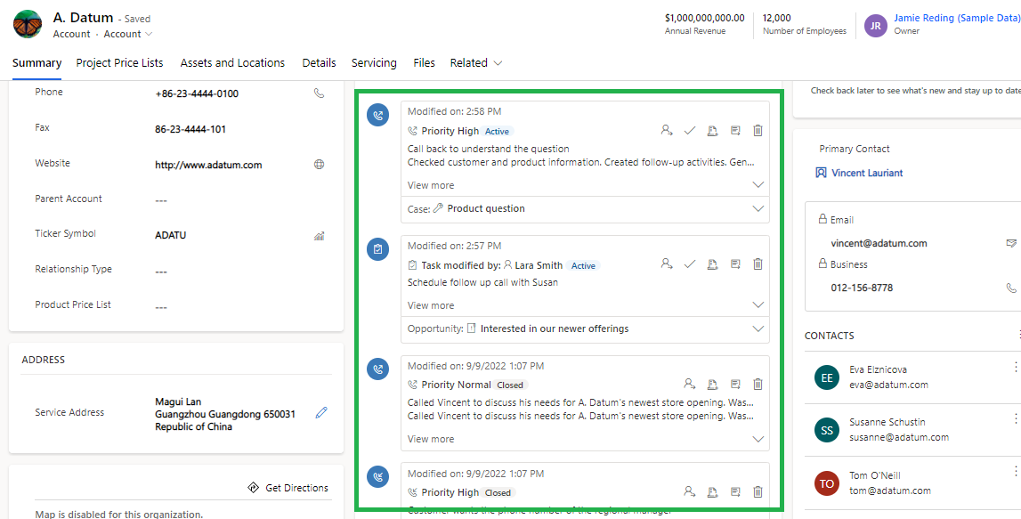
Task: Assign the Priority High phone call record
Action: [x=667, y=130]
